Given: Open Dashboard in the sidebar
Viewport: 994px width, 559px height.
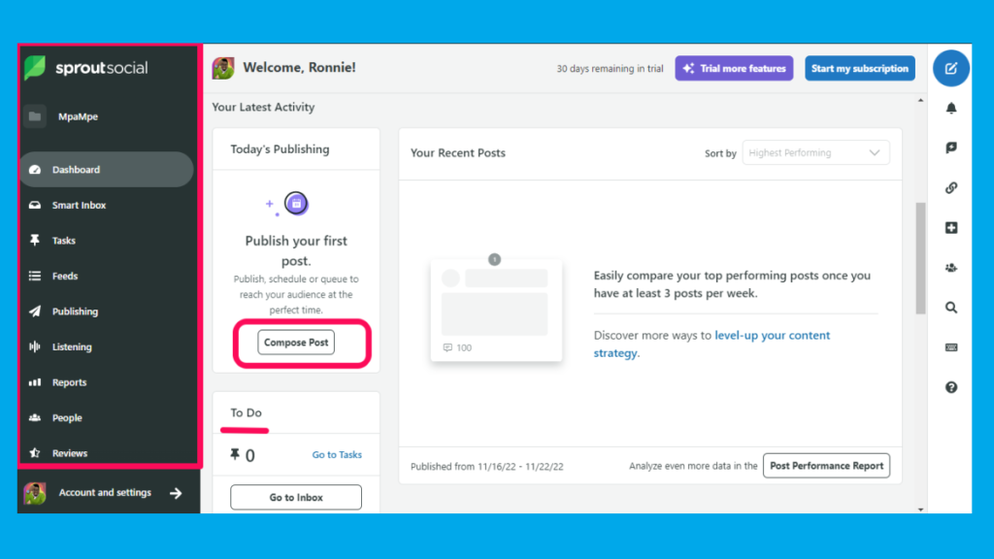Looking at the screenshot, I should point(107,169).
